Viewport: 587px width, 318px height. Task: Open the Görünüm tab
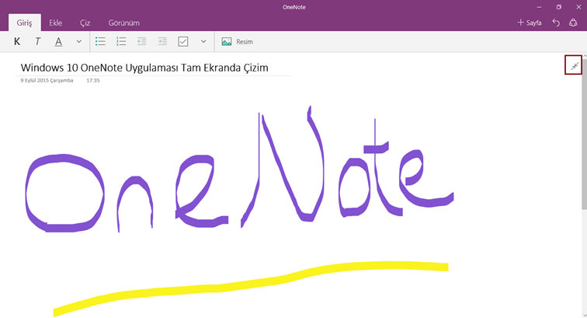point(124,23)
